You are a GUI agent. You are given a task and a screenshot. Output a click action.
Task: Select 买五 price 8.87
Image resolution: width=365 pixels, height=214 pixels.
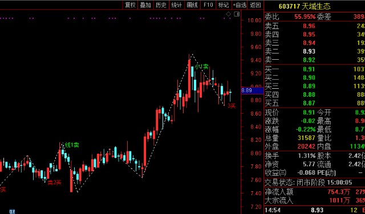[309, 103]
